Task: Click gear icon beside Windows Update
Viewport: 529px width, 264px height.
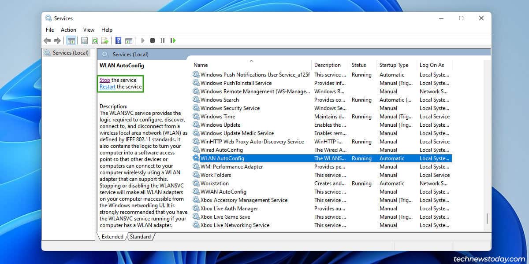Action: tap(196, 125)
